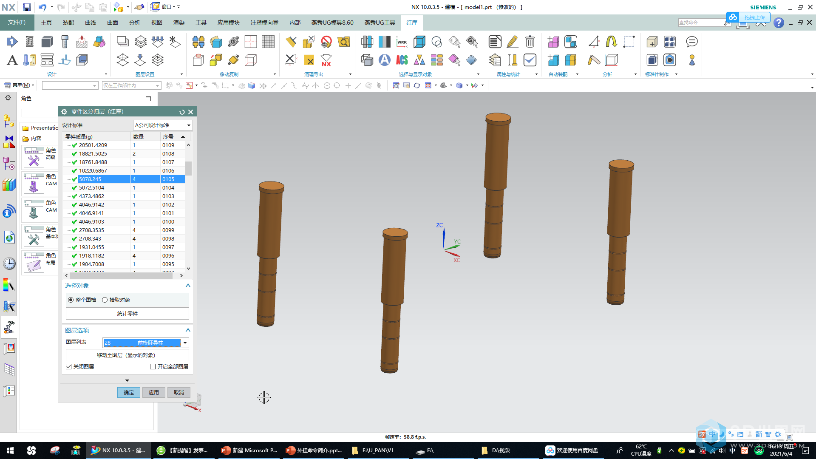
Task: Click the spring design icon in the 设计 group
Action: (29, 42)
